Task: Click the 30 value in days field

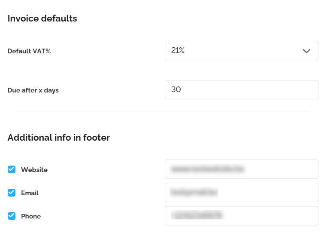Action: coord(176,89)
